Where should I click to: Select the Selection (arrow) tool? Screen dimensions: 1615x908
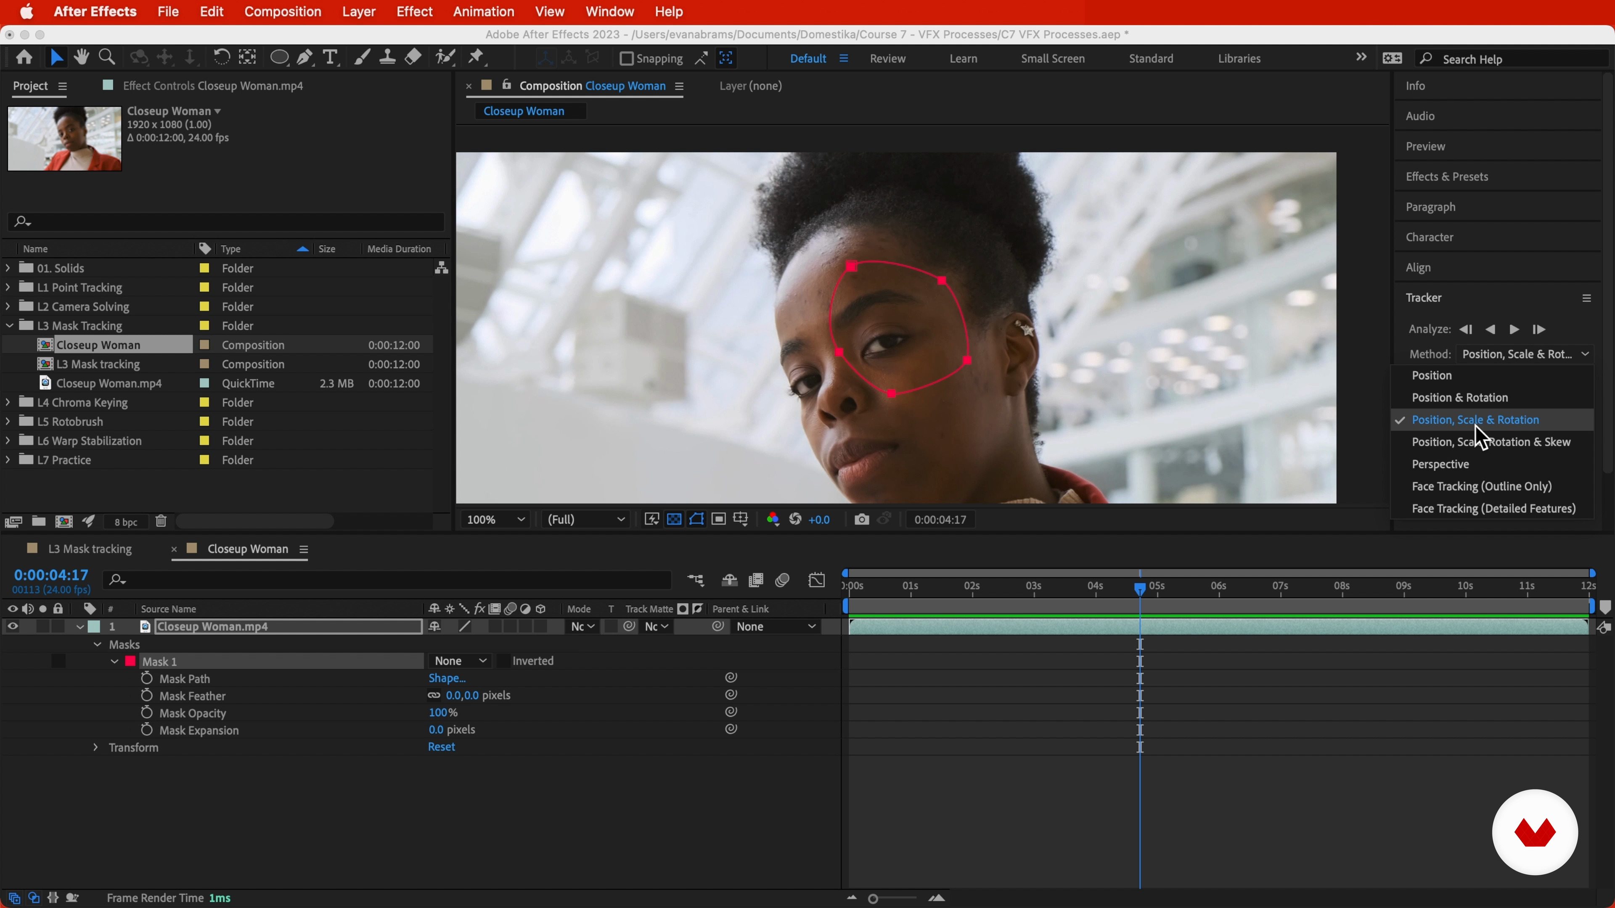(x=56, y=58)
